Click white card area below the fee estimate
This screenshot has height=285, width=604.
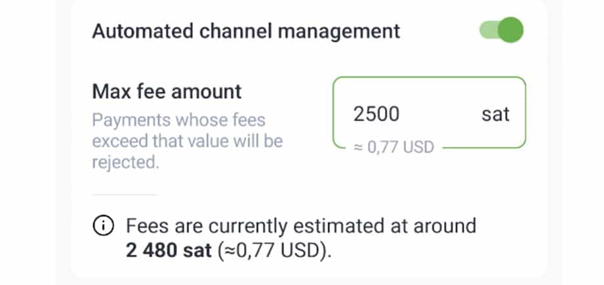[x=308, y=269]
